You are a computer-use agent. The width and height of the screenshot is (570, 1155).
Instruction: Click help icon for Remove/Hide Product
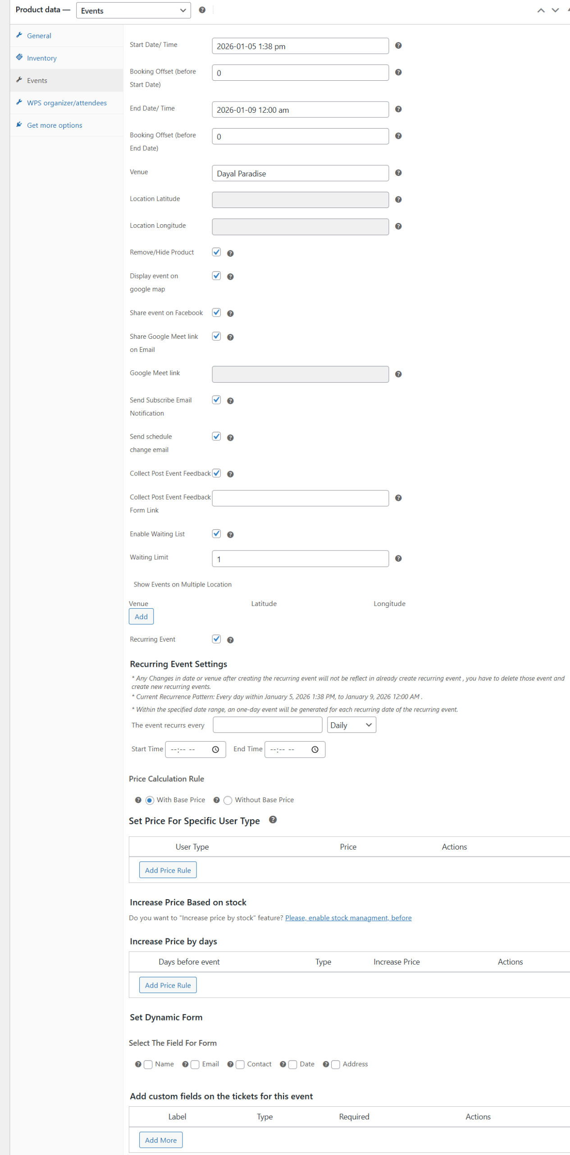230,254
